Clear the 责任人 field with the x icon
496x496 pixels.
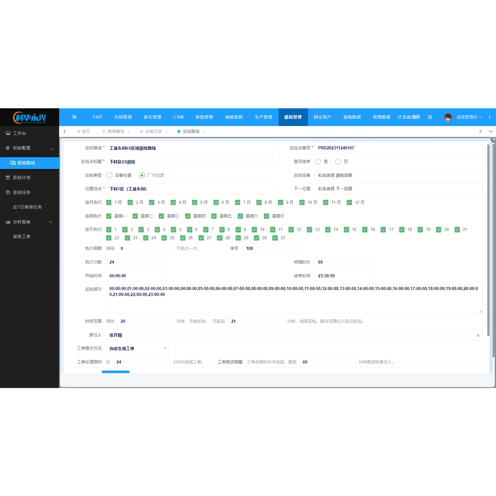[x=478, y=335]
